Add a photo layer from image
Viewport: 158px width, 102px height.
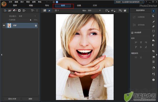(x=10, y=10)
